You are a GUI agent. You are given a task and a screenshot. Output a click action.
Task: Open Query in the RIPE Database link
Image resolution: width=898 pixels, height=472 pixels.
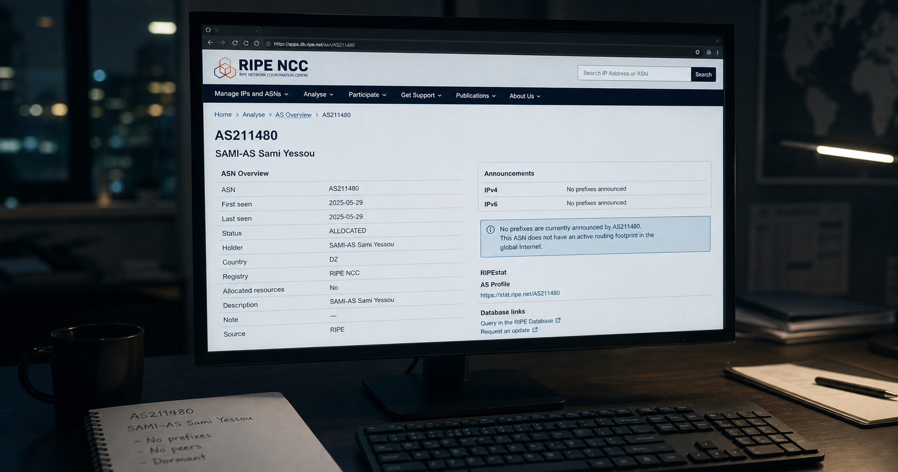[x=517, y=322]
